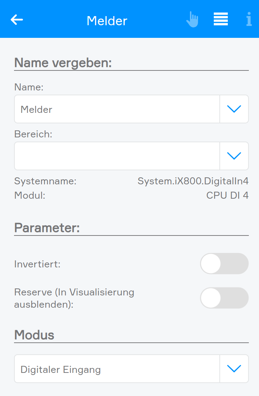Click the empty Bereich input field

point(117,156)
